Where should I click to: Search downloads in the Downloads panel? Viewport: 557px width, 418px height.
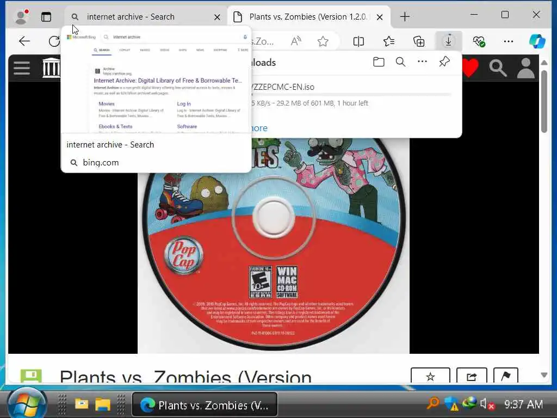(x=400, y=62)
